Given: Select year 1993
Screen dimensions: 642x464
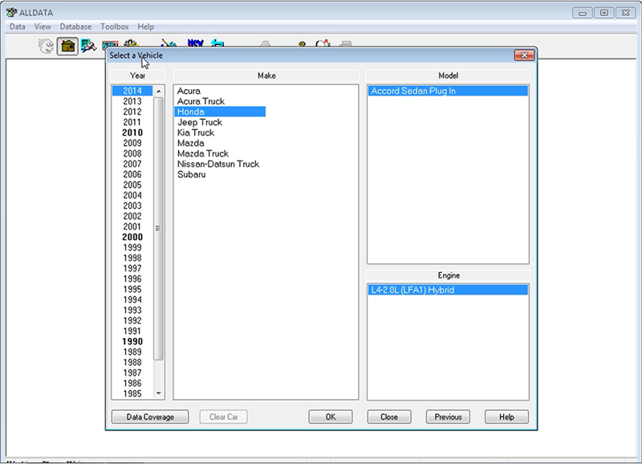Looking at the screenshot, I should (x=132, y=310).
